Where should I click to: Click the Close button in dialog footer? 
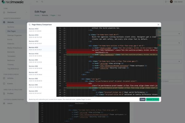142,99
